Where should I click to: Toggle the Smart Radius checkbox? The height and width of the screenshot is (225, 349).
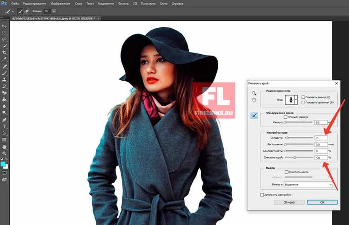285,117
